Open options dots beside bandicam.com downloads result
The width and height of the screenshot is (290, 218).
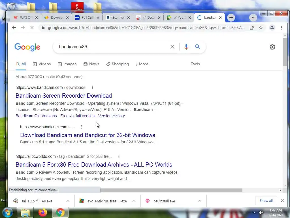click(92, 87)
